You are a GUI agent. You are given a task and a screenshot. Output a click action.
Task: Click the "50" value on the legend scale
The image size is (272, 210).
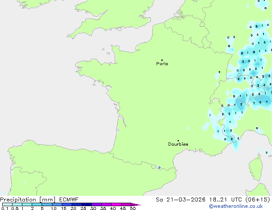tap(133, 208)
